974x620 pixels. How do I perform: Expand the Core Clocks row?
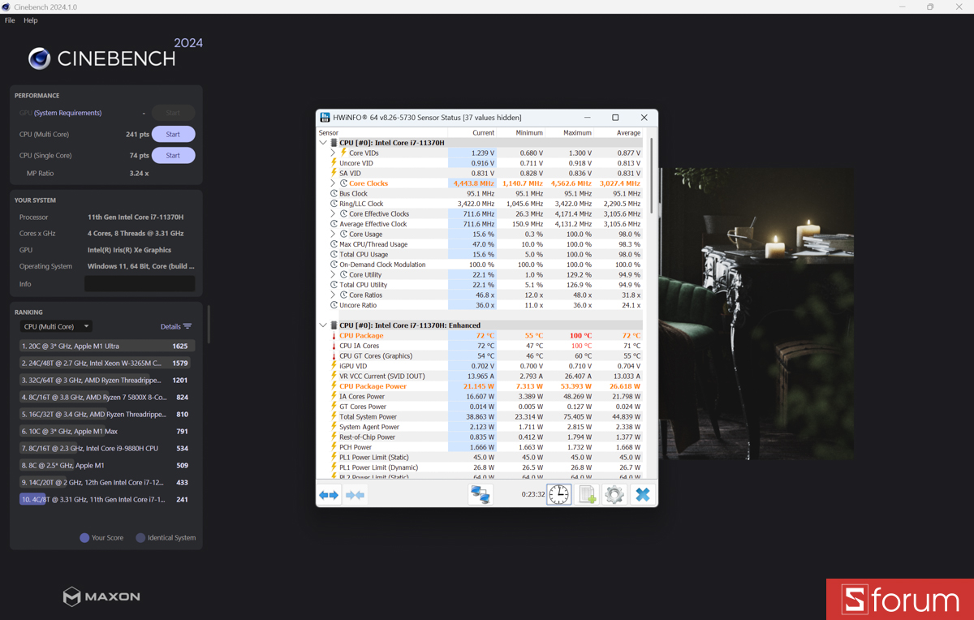[333, 183]
